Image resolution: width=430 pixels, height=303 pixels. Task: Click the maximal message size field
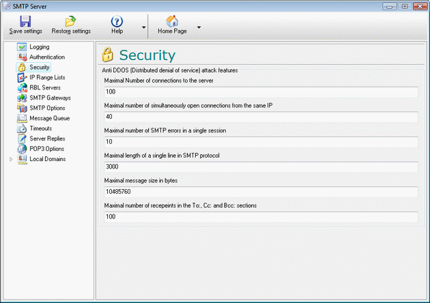(x=260, y=192)
